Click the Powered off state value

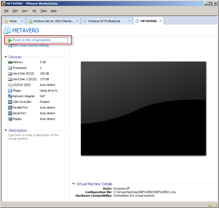point(121,189)
